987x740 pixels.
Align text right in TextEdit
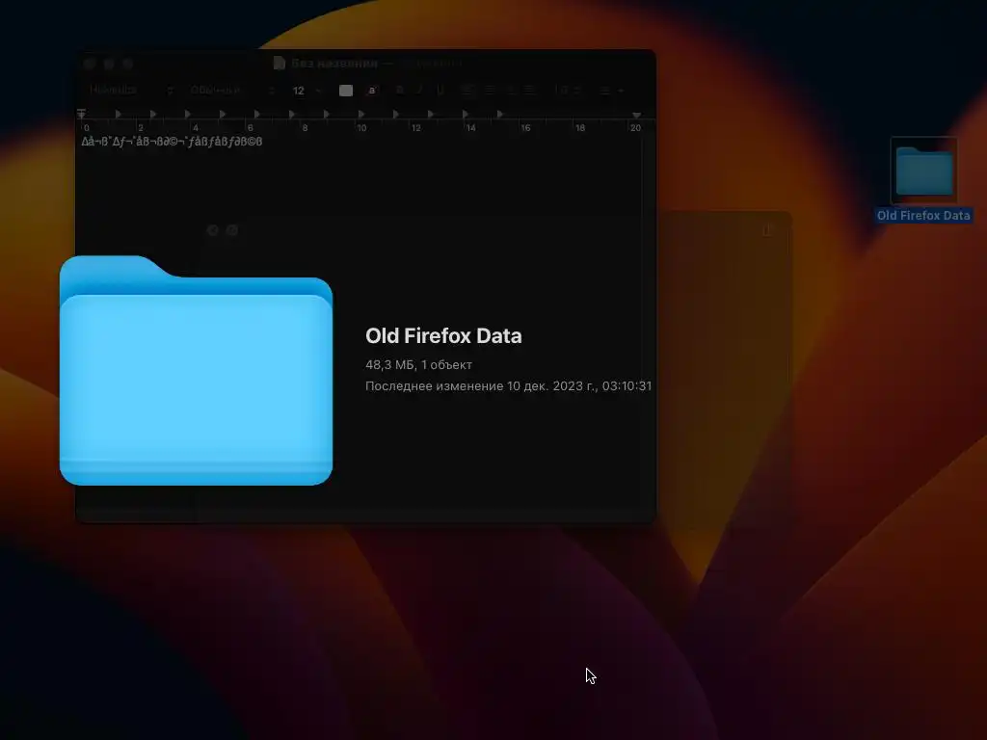(511, 91)
